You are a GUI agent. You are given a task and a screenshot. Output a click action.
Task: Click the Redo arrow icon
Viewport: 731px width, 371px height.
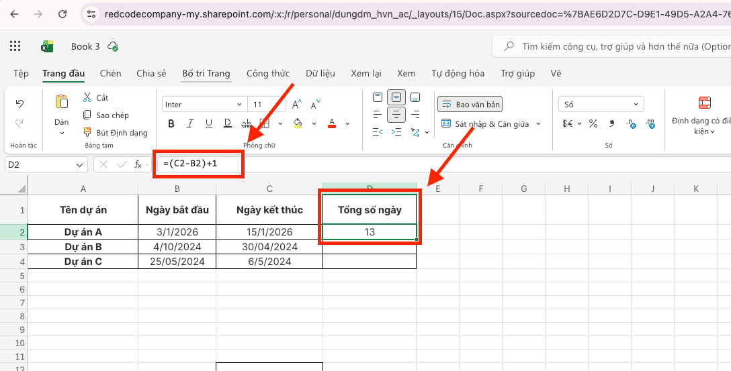[x=19, y=123]
